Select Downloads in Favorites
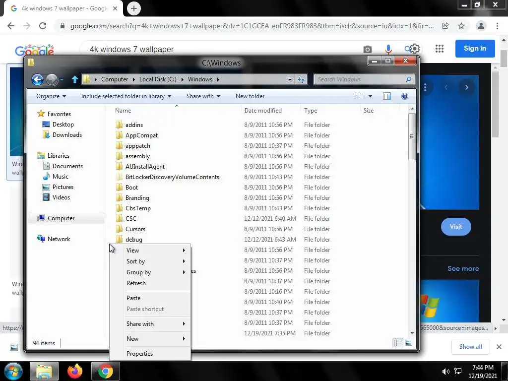508x381 pixels. (67, 135)
